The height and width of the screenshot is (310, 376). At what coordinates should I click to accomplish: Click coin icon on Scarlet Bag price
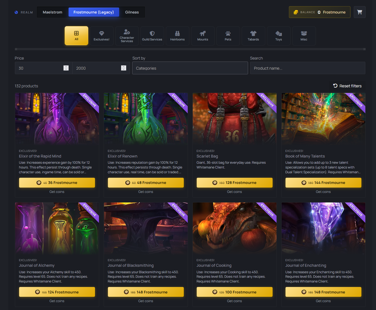click(x=215, y=183)
